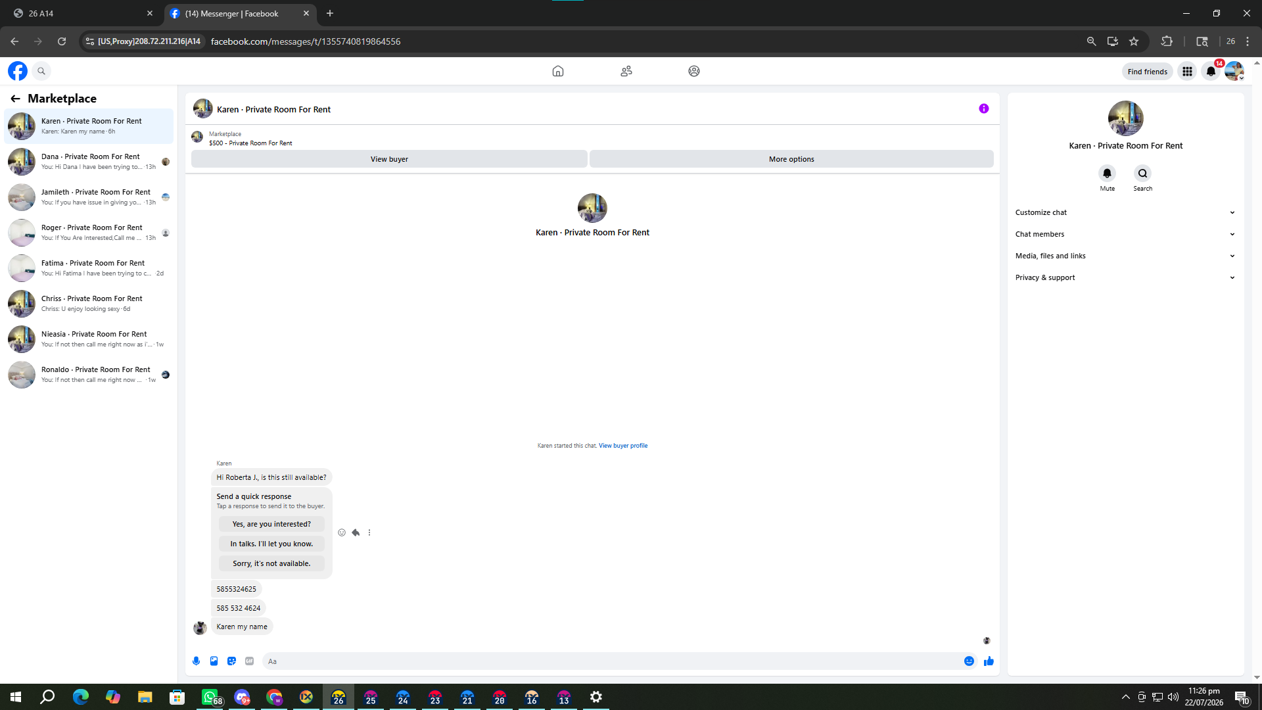Viewport: 1262px width, 710px height.
Task: Search within the conversation
Action: (x=1143, y=174)
